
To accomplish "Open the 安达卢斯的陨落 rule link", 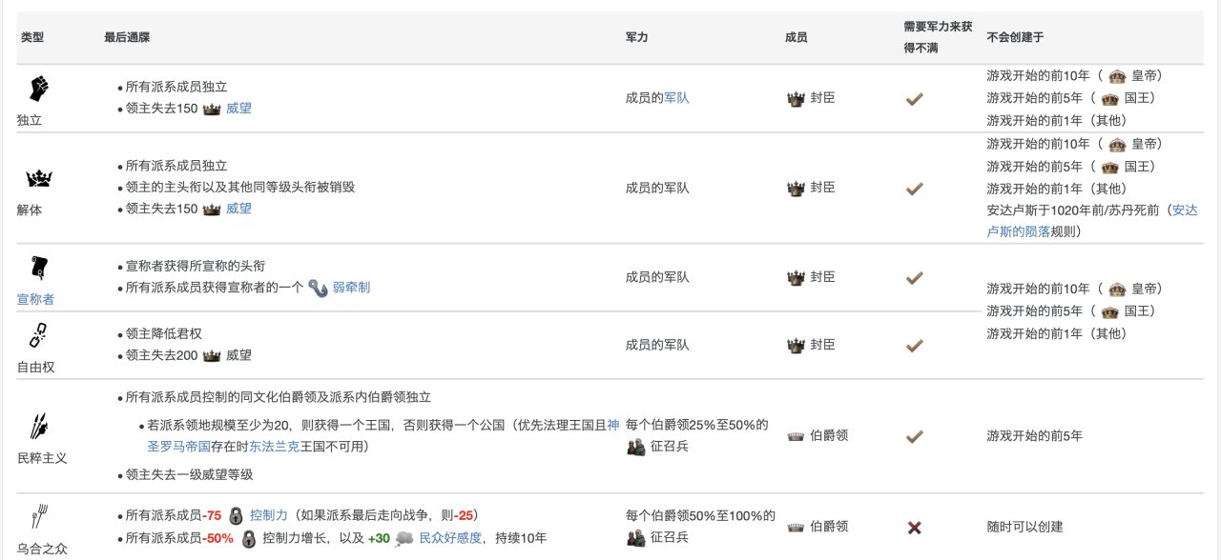I will coord(1089,220).
